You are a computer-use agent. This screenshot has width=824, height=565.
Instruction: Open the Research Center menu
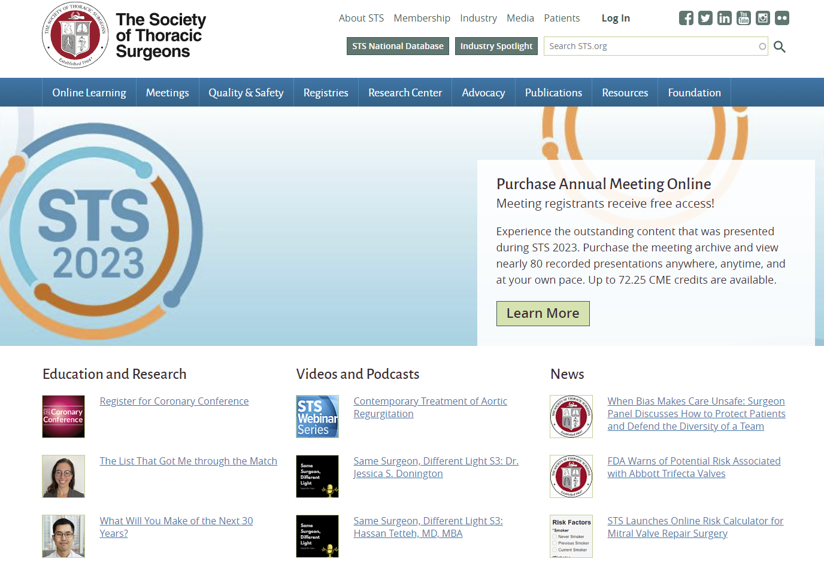pos(405,92)
